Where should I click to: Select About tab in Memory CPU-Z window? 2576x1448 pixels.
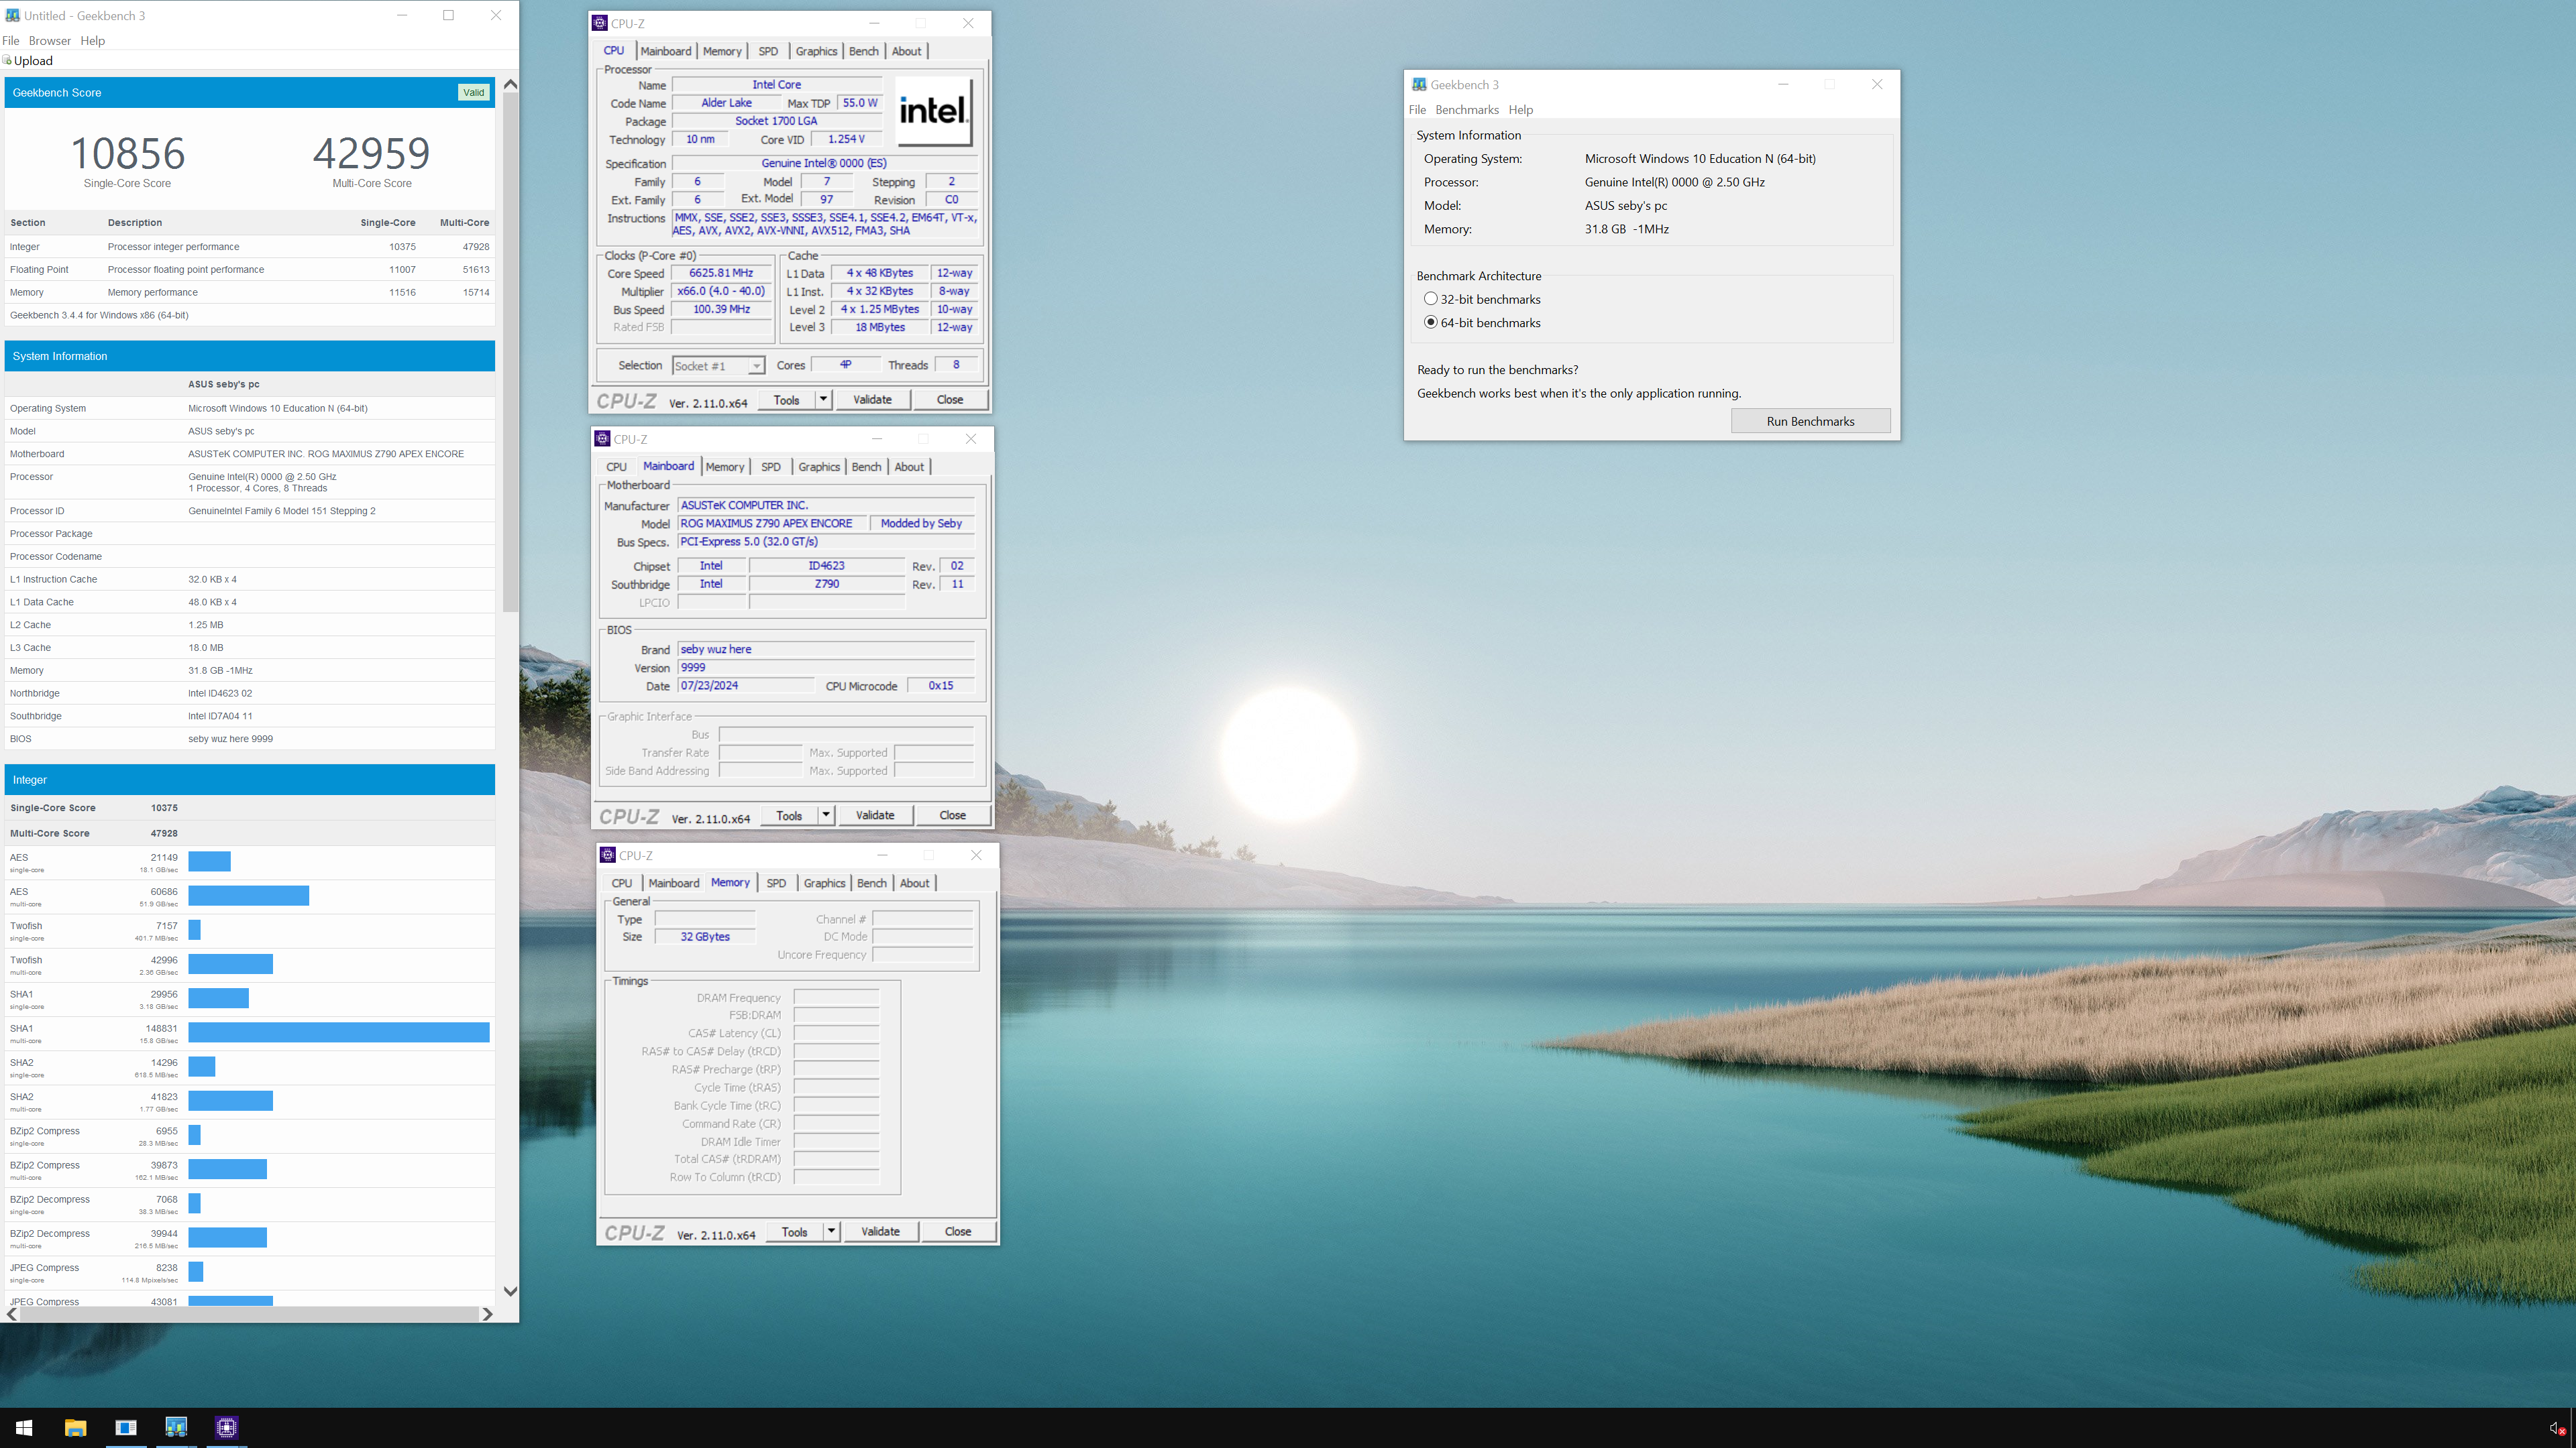915,884
